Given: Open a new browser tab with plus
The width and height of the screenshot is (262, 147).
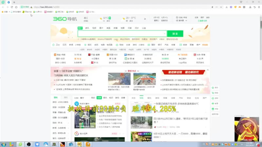Looking at the screenshot, I should (x=14, y=2).
